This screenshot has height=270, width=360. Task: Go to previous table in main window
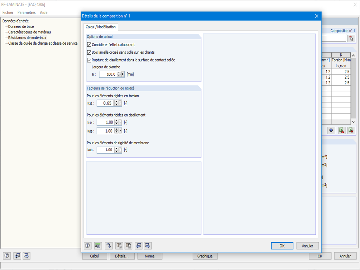coord(17,256)
